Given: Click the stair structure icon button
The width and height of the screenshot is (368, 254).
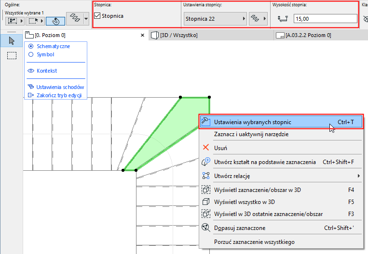Looking at the screenshot, I should click(x=75, y=18).
